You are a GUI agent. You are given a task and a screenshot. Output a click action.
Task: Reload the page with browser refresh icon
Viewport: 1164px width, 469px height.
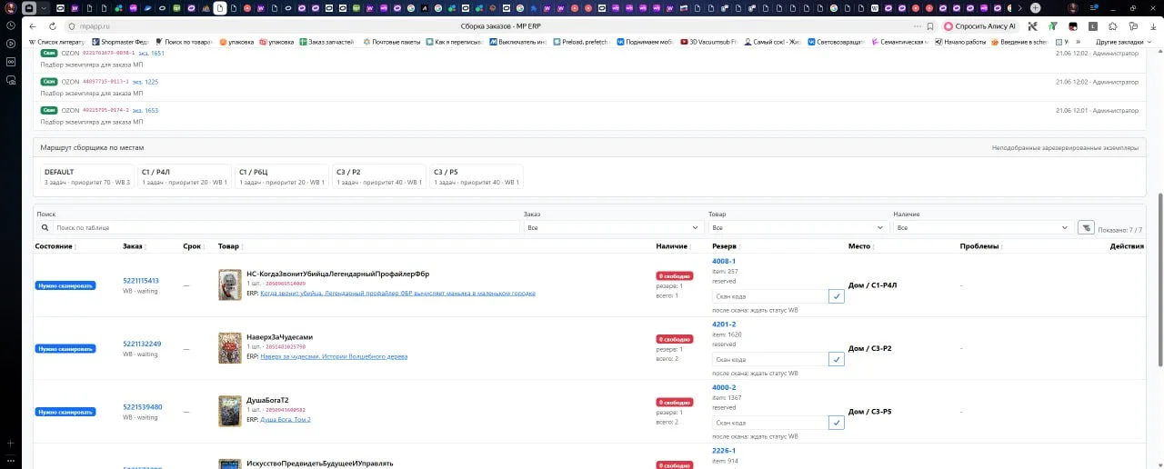pyautogui.click(x=52, y=26)
